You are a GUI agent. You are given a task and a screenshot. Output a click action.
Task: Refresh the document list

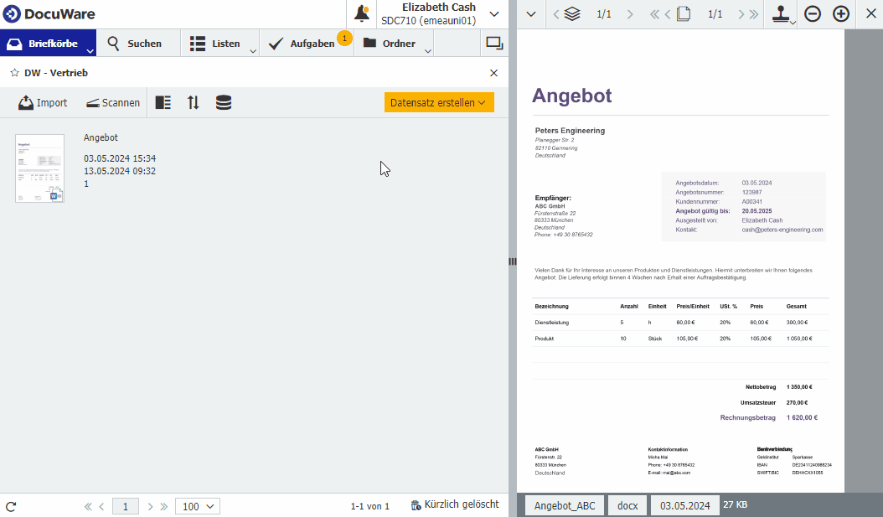[x=11, y=506]
